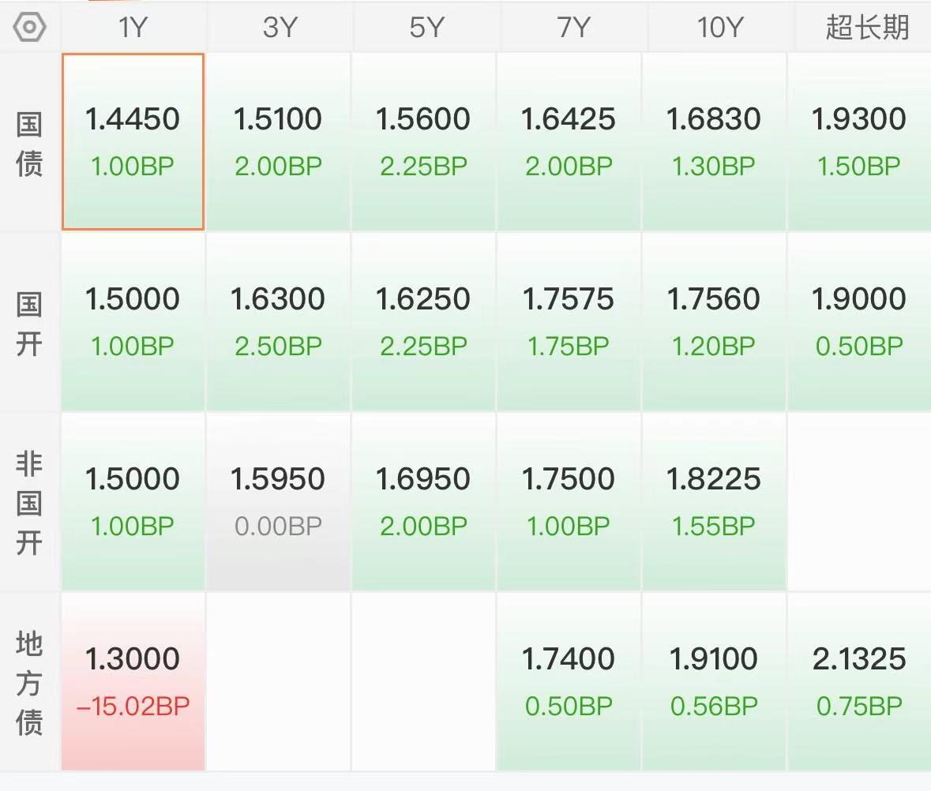Open the gray 非国开 3Y cell 1.5950
The width and height of the screenshot is (931, 791).
coord(278,502)
